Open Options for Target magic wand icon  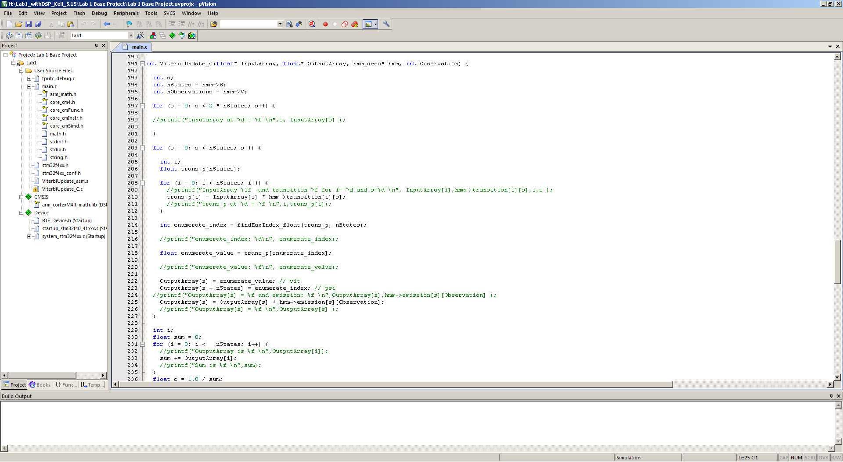click(x=140, y=36)
